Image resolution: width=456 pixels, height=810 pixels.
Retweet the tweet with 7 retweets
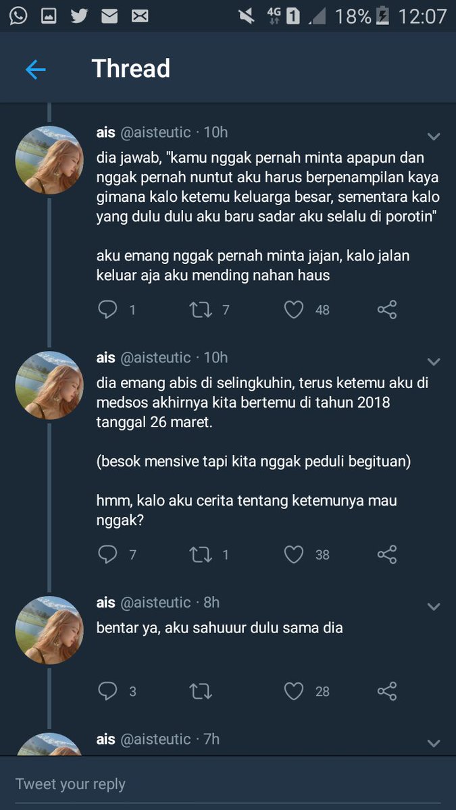[201, 310]
